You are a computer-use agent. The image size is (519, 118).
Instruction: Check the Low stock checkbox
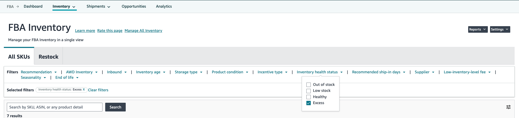pyautogui.click(x=309, y=91)
